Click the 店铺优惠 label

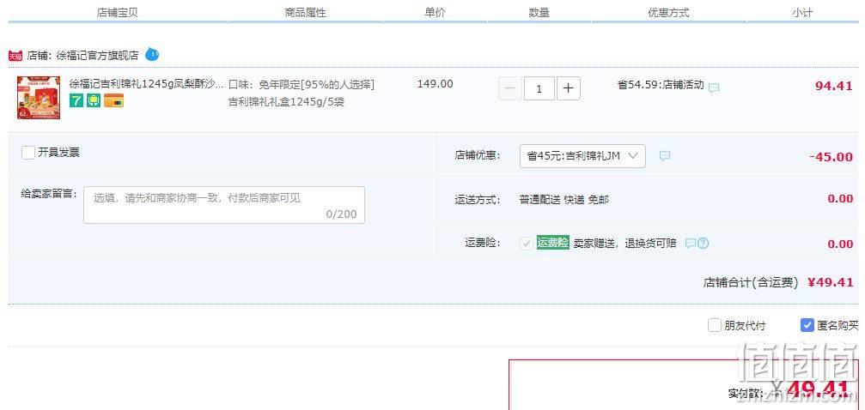[478, 155]
